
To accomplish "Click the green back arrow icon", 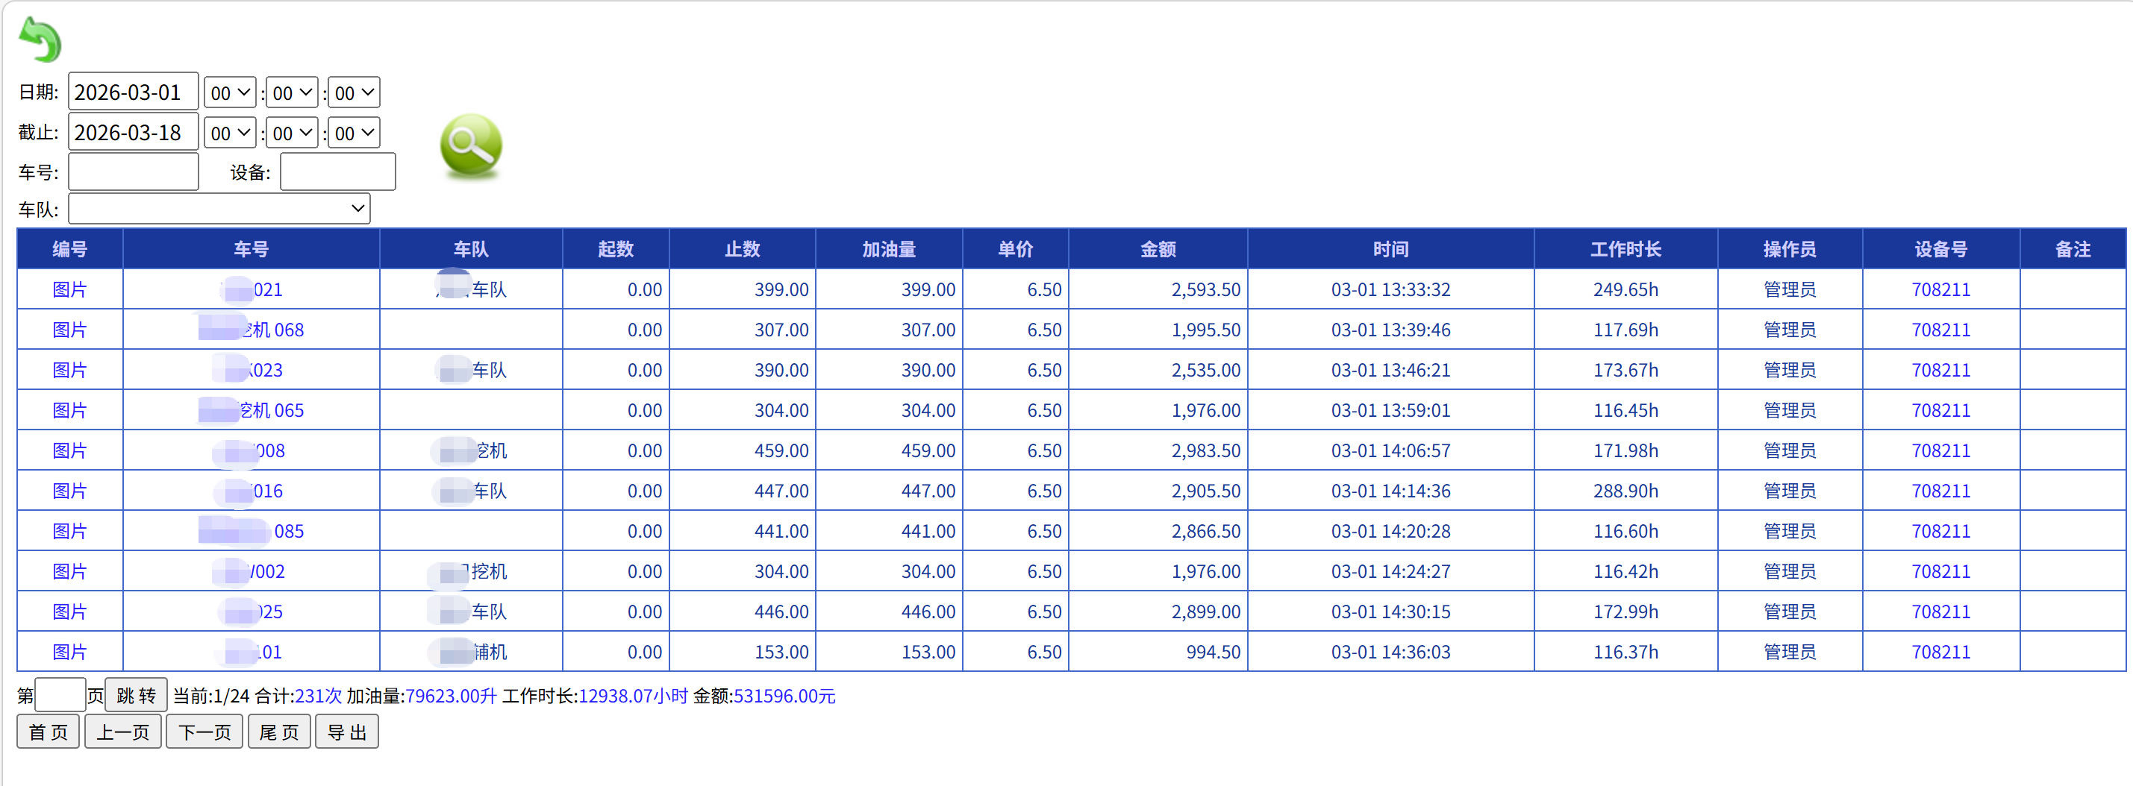I will [40, 40].
